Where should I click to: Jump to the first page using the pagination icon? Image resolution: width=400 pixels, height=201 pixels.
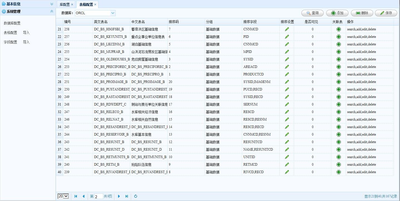tap(75, 196)
